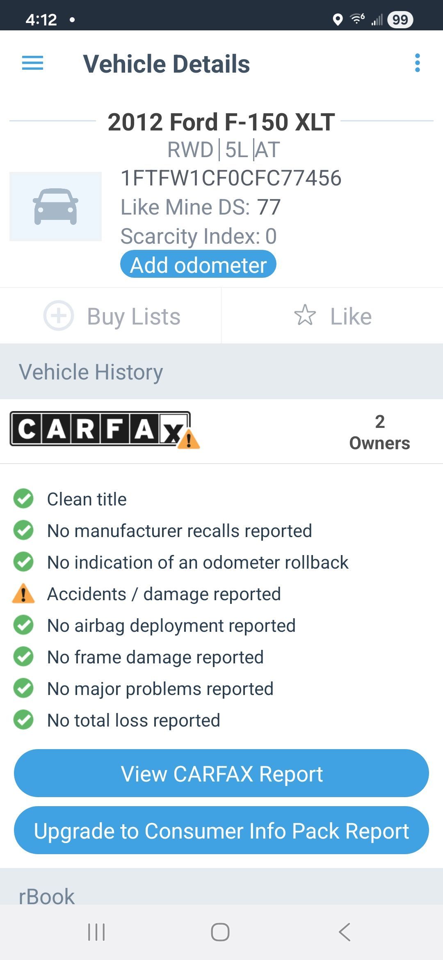
Task: Select the Buy Lists tab label
Action: coord(134,316)
